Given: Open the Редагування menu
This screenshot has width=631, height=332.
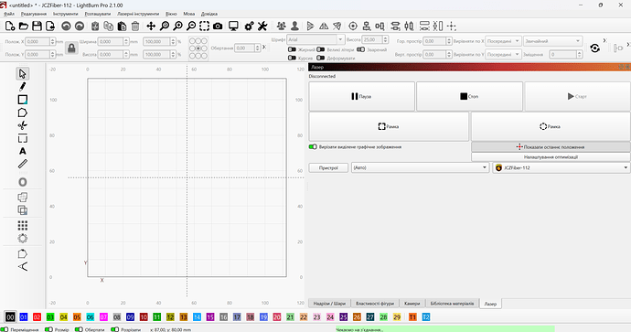Looking at the screenshot, I should [x=34, y=14].
